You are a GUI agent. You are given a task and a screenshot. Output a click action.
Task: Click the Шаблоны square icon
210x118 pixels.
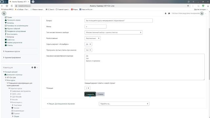(x=6, y=40)
